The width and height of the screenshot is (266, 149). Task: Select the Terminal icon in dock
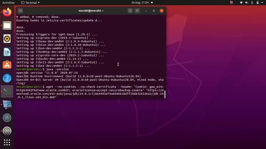7,91
